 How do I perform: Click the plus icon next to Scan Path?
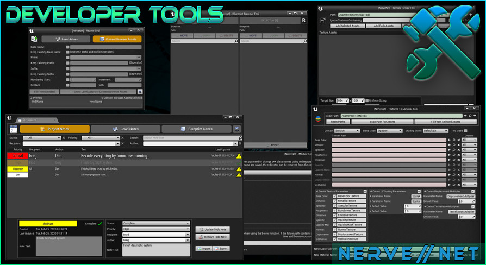475,116
